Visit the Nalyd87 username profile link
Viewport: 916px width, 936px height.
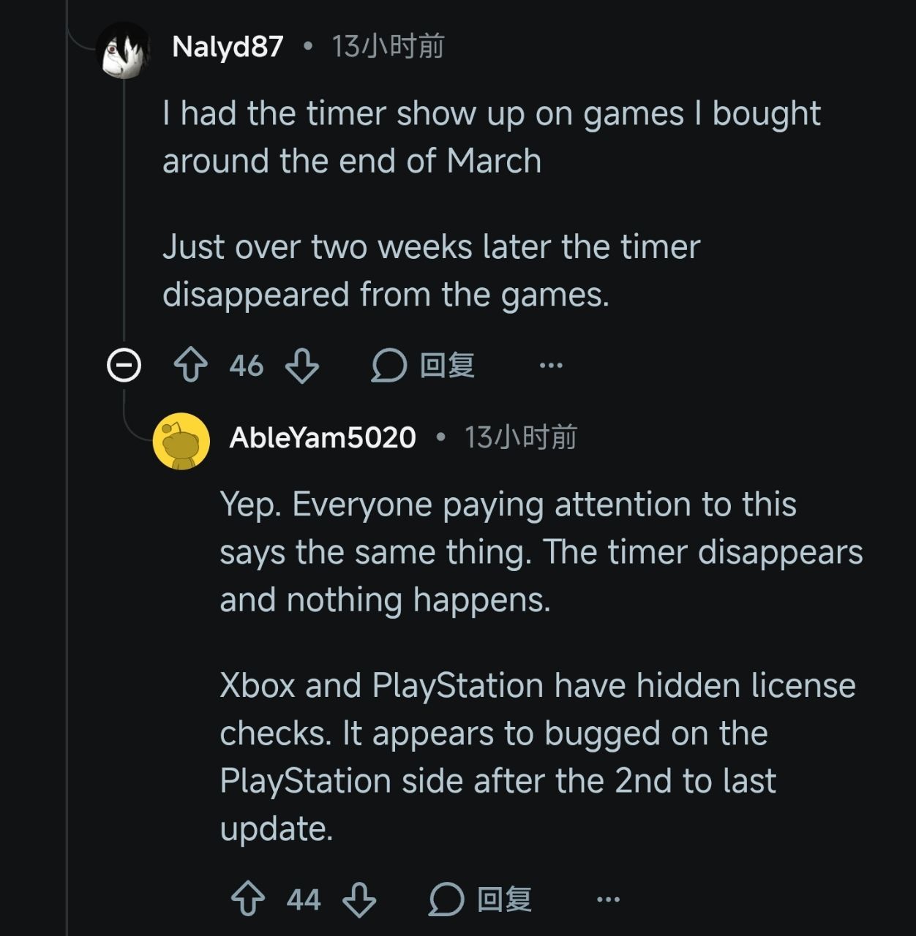click(x=228, y=47)
